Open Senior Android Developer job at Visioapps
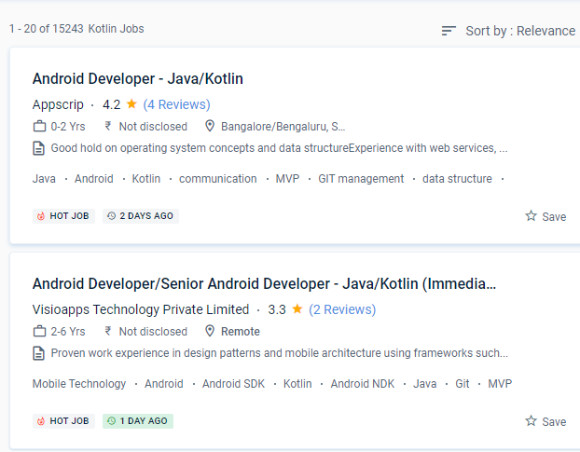This screenshot has height=452, width=580. pos(264,283)
